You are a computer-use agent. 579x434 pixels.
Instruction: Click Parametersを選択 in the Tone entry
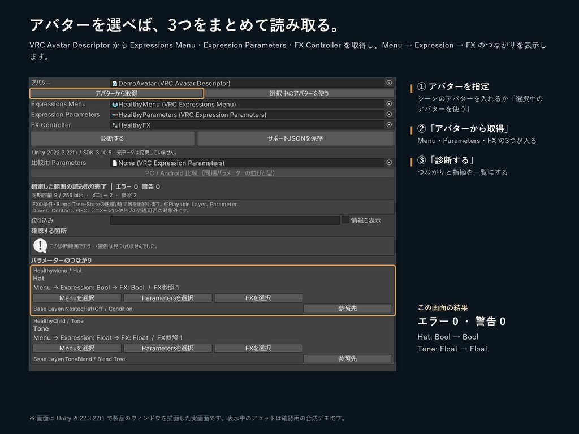tap(167, 348)
